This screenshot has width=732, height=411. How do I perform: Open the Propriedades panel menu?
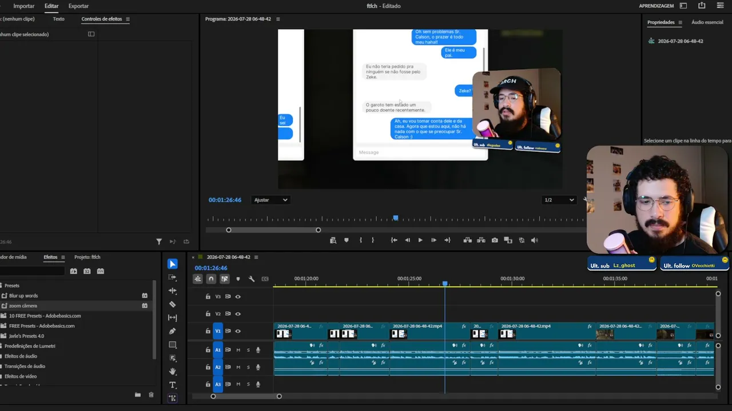tap(681, 22)
